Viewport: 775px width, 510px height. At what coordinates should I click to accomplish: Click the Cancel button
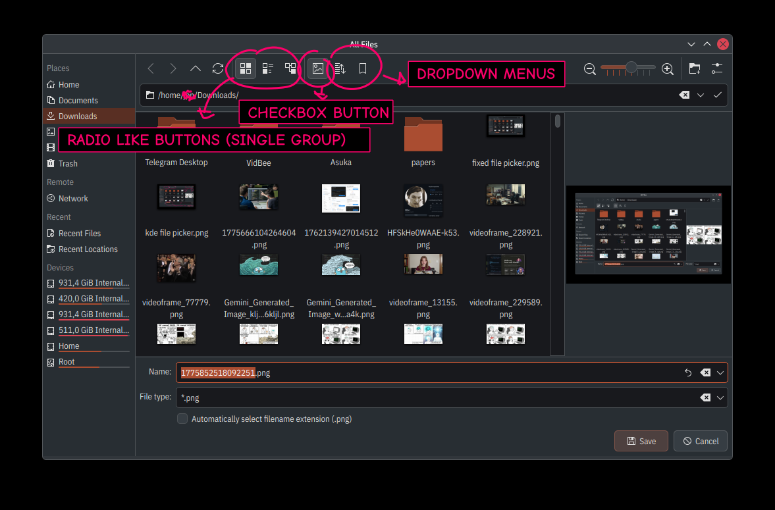[701, 441]
